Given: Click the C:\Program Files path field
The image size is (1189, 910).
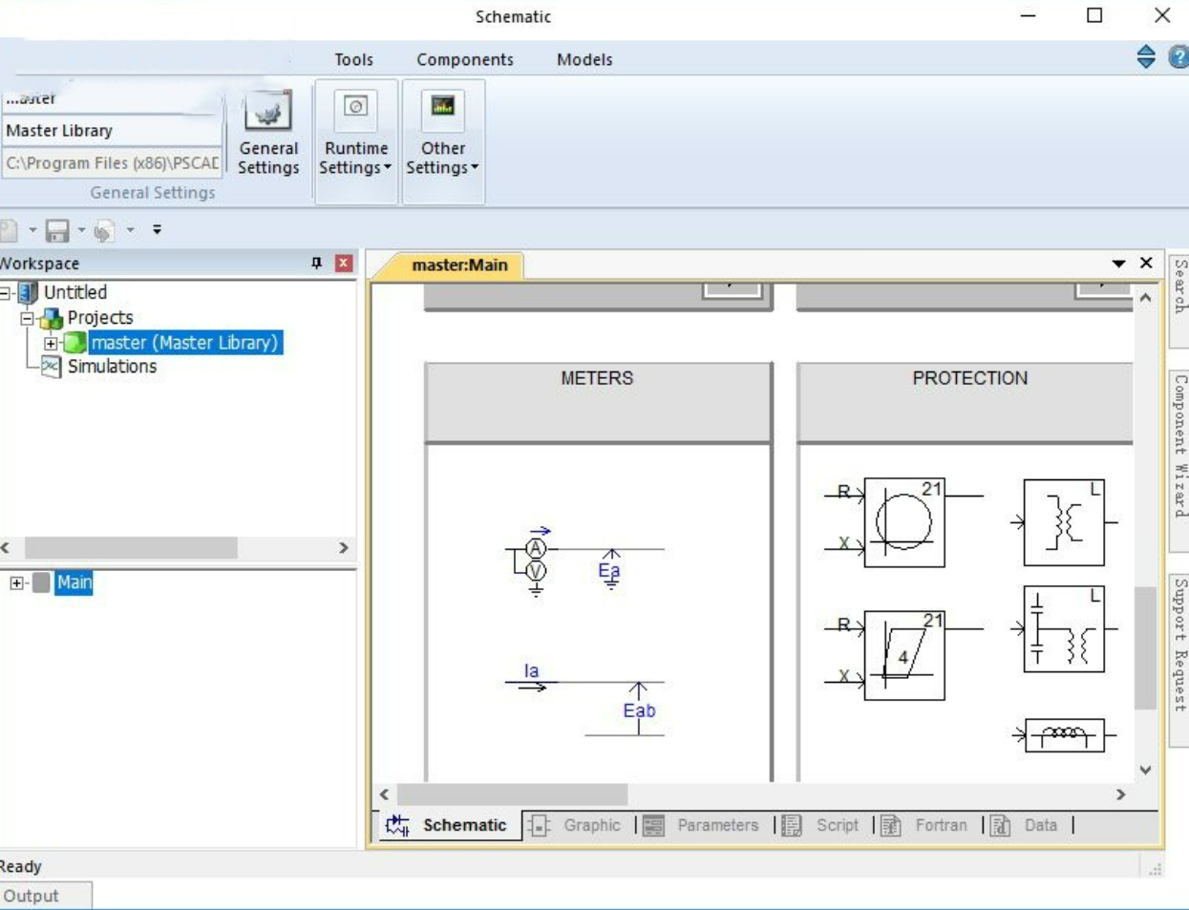Looking at the screenshot, I should coord(111,163).
